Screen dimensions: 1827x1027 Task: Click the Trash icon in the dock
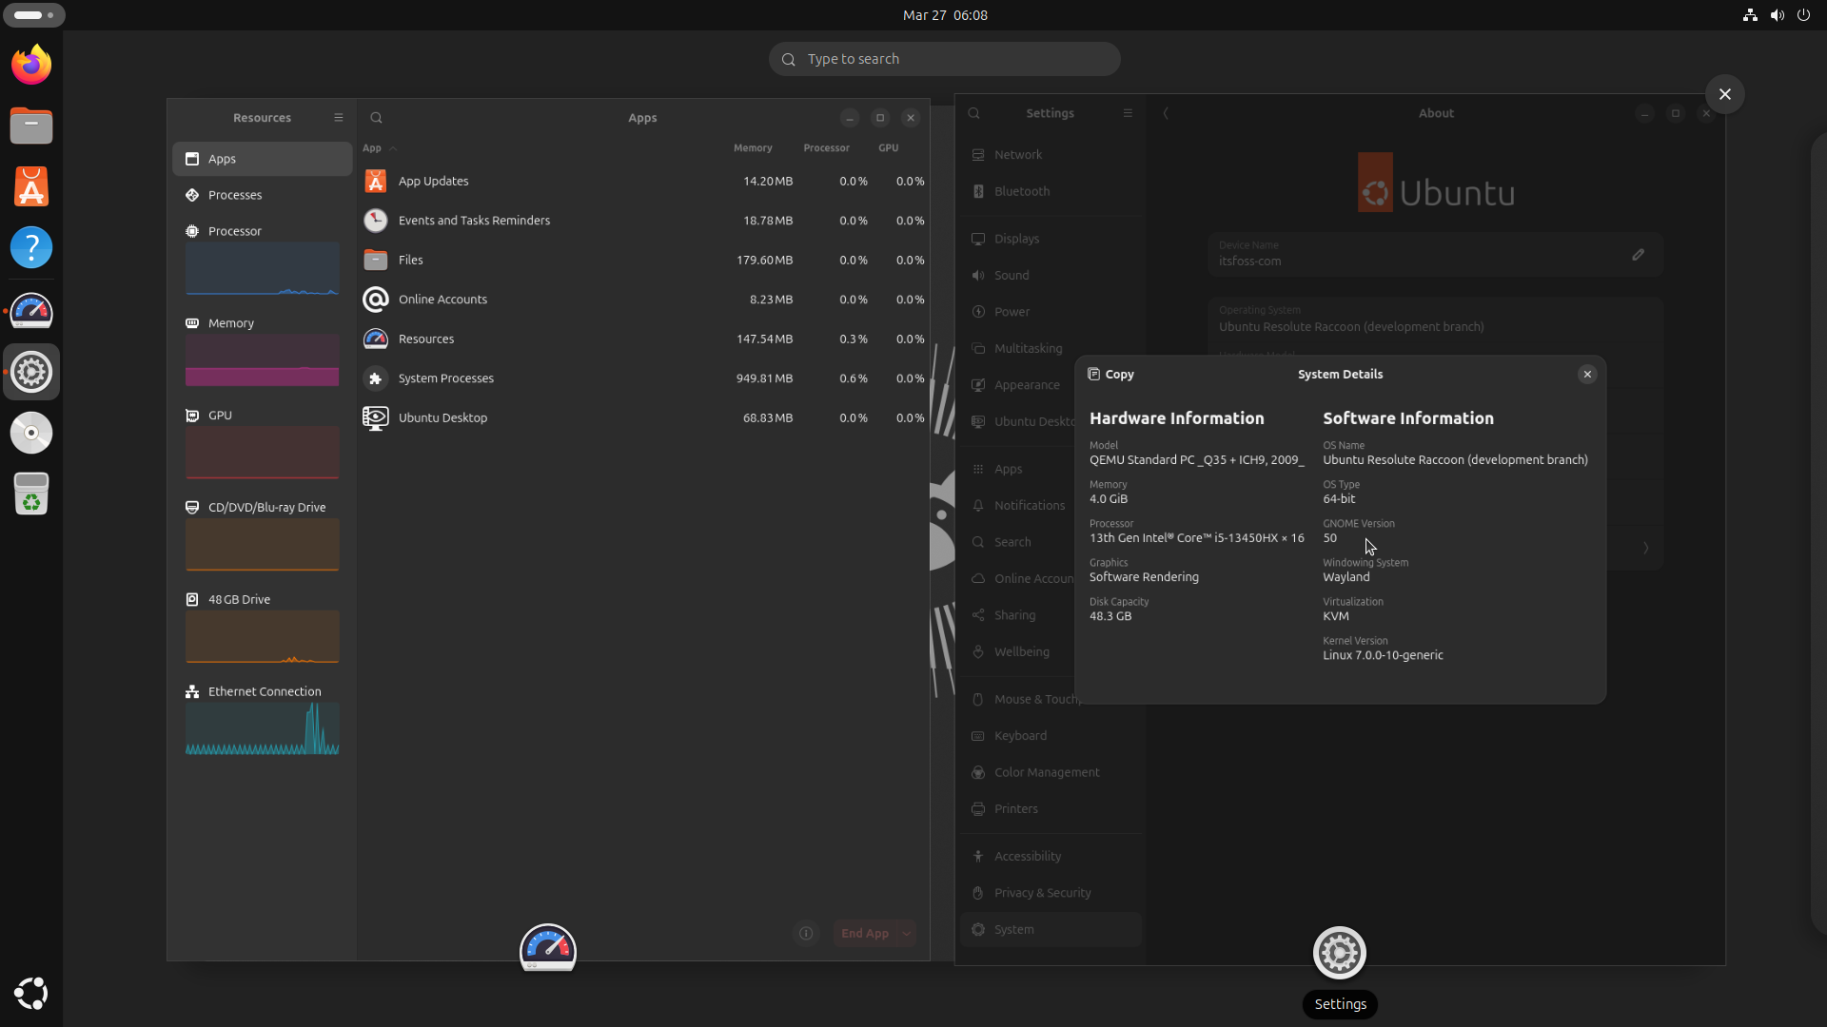31,494
